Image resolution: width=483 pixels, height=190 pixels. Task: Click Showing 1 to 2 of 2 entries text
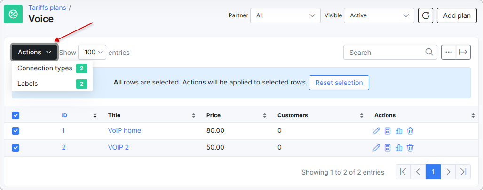[343, 172]
